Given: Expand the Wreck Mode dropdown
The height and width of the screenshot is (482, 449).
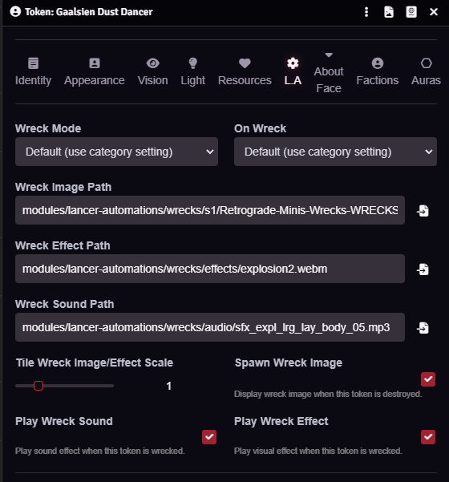Looking at the screenshot, I should 116,152.
